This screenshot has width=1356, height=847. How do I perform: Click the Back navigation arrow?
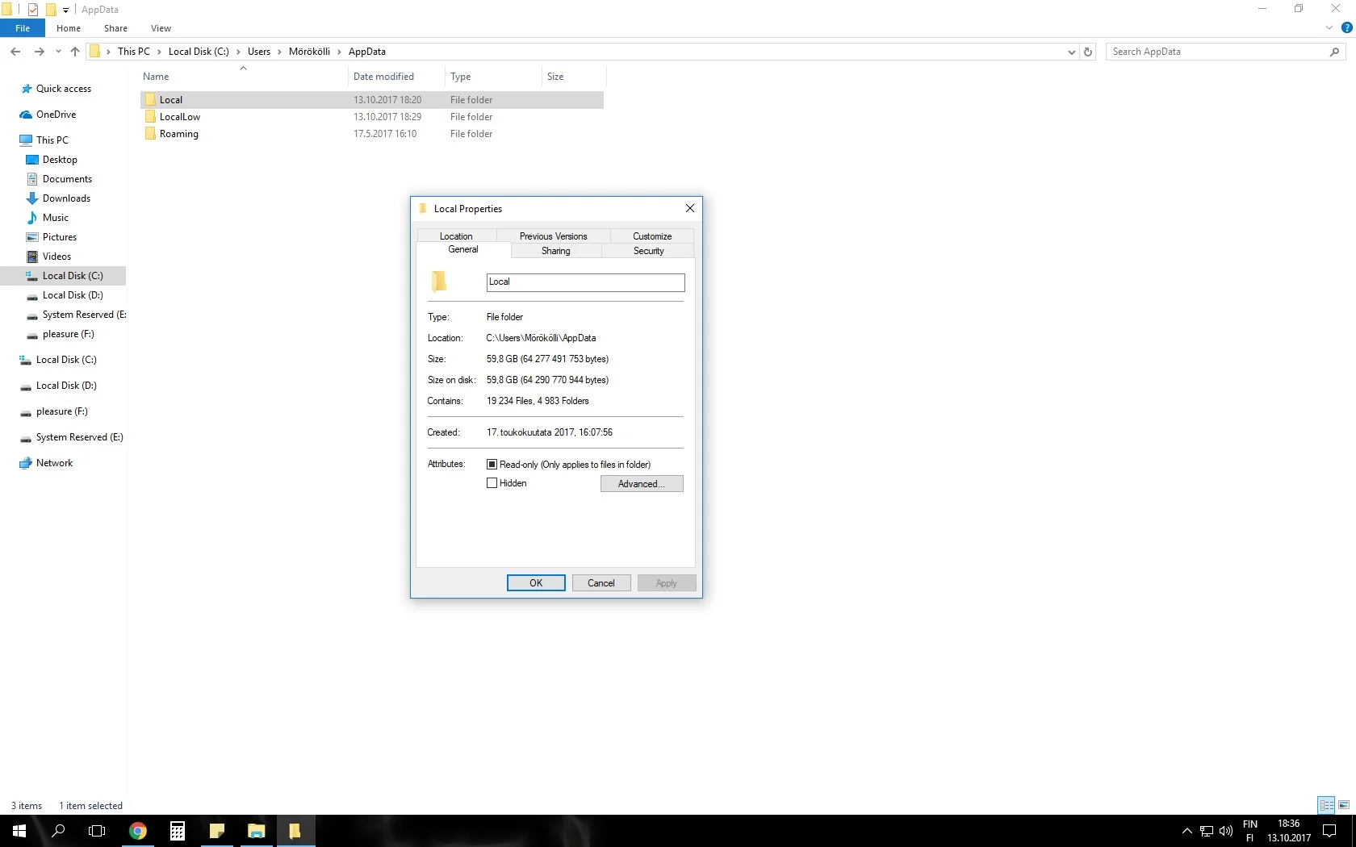[x=15, y=52]
